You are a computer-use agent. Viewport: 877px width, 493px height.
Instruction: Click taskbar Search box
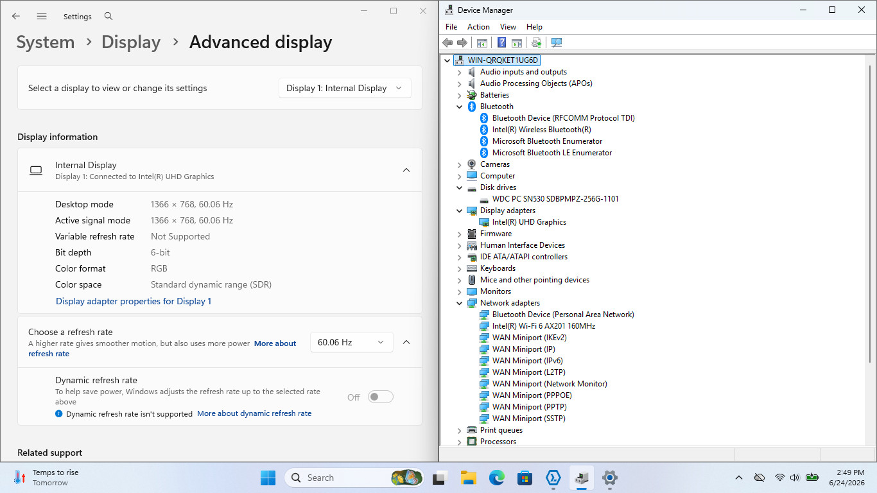(x=354, y=478)
